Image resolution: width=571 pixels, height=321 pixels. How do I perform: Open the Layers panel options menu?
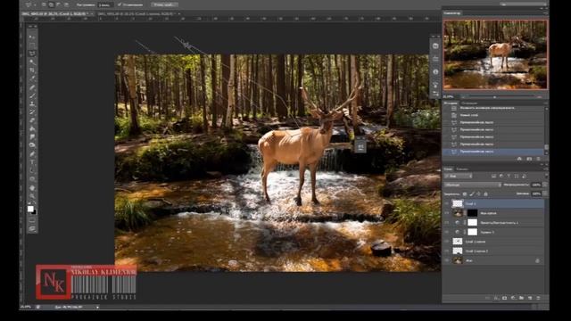click(x=545, y=169)
